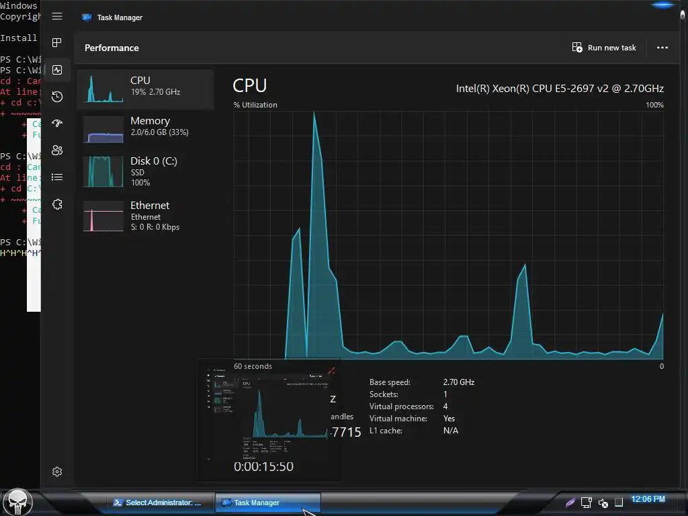Viewport: 688px width, 516px height.
Task: Open the muted volume tray icon
Action: (603, 503)
